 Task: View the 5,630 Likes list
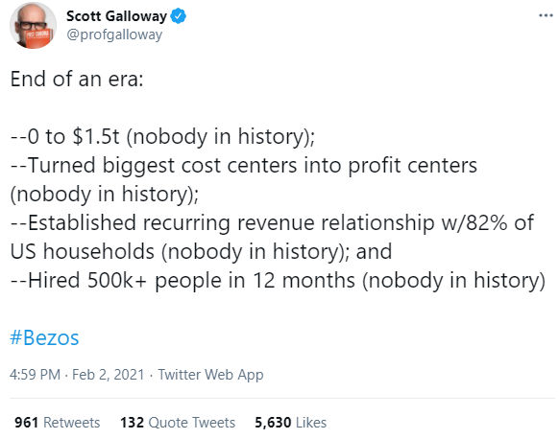click(x=291, y=423)
